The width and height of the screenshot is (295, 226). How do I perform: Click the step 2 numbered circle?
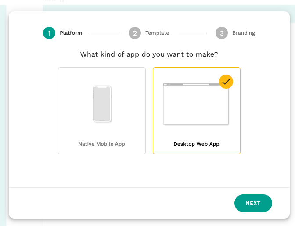point(135,33)
